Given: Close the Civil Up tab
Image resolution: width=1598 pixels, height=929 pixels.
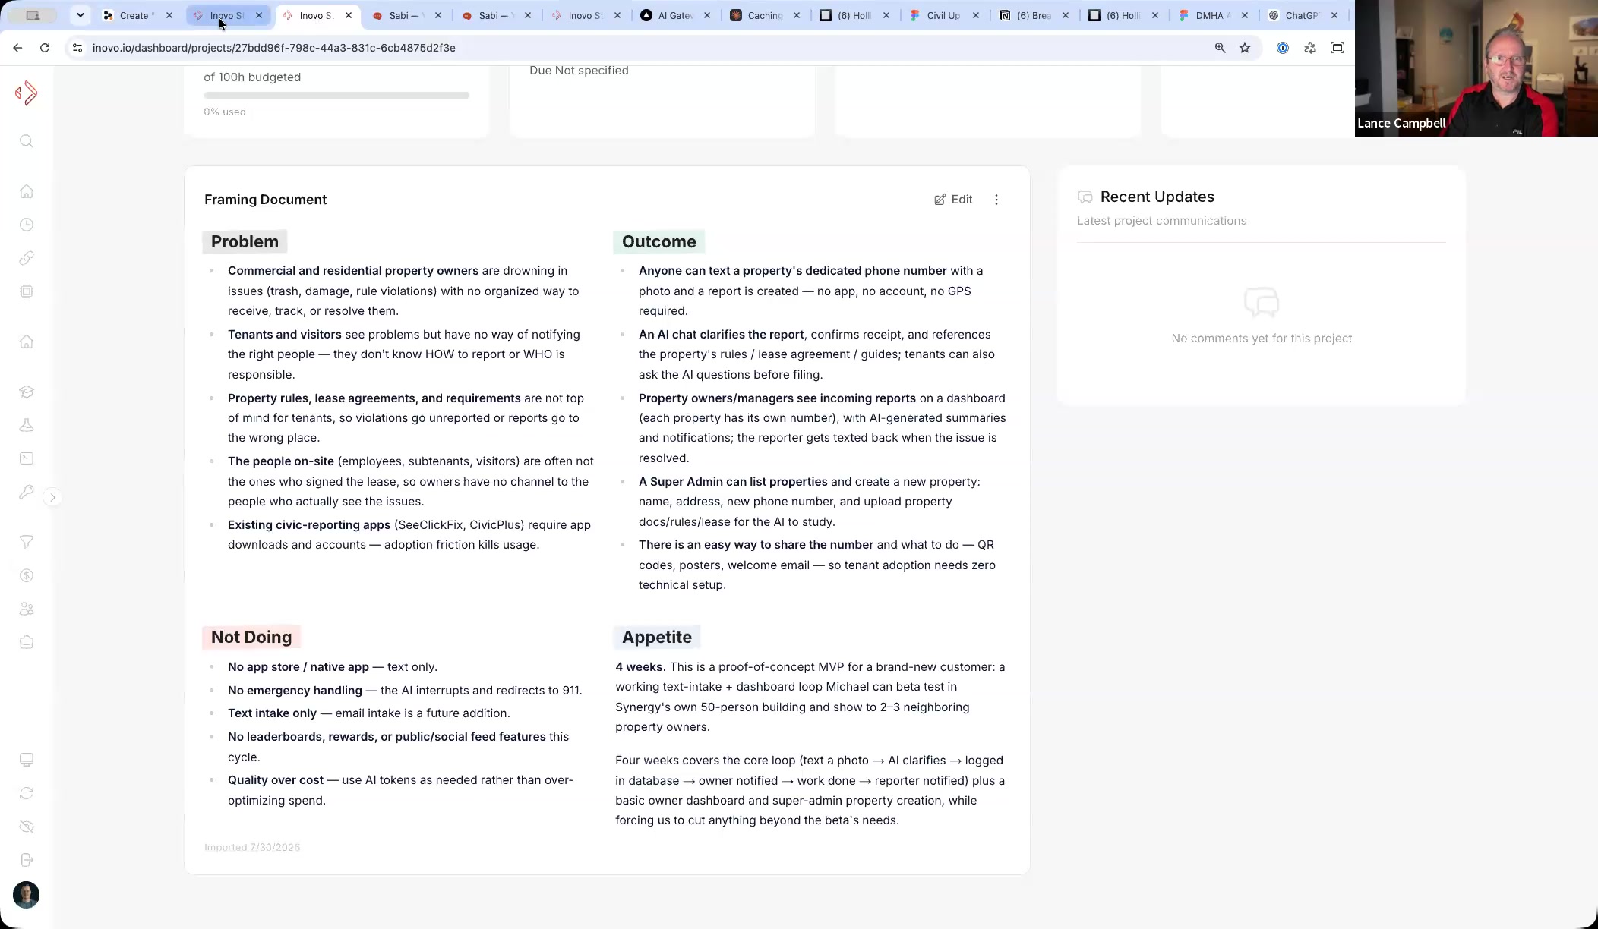Looking at the screenshot, I should (976, 15).
